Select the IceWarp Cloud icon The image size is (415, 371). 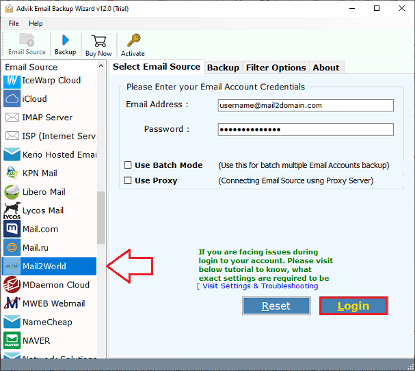point(12,81)
